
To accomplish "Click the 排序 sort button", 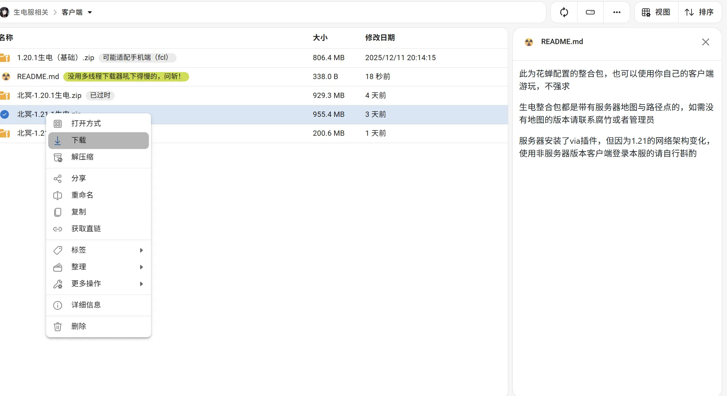I will 699,13.
